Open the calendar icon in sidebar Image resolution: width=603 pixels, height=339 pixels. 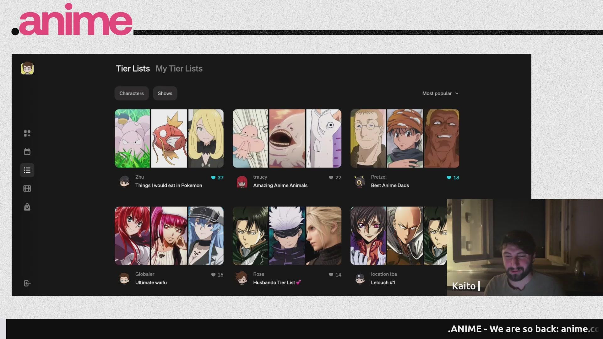click(x=27, y=152)
